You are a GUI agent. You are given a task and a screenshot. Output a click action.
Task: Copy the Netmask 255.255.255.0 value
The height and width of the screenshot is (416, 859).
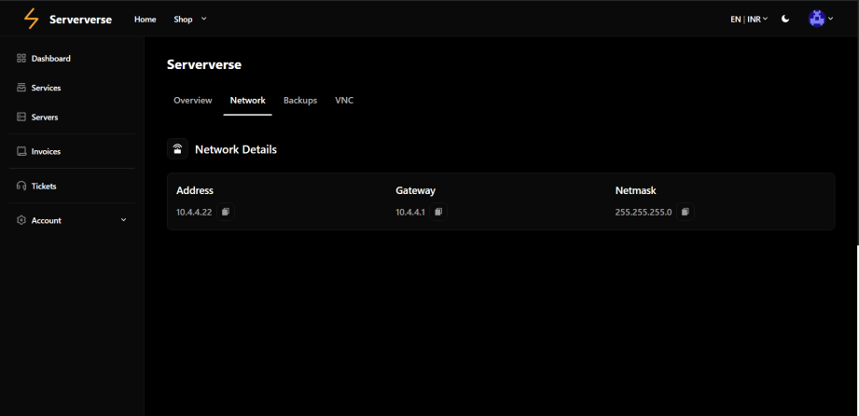686,212
